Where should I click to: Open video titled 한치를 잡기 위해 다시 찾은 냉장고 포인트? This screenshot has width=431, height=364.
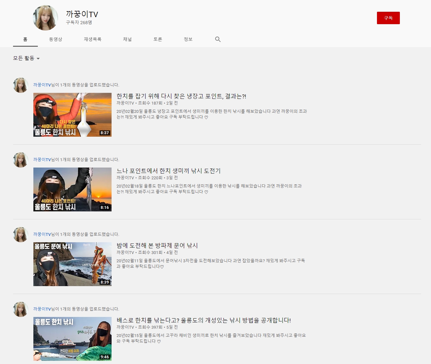[181, 96]
